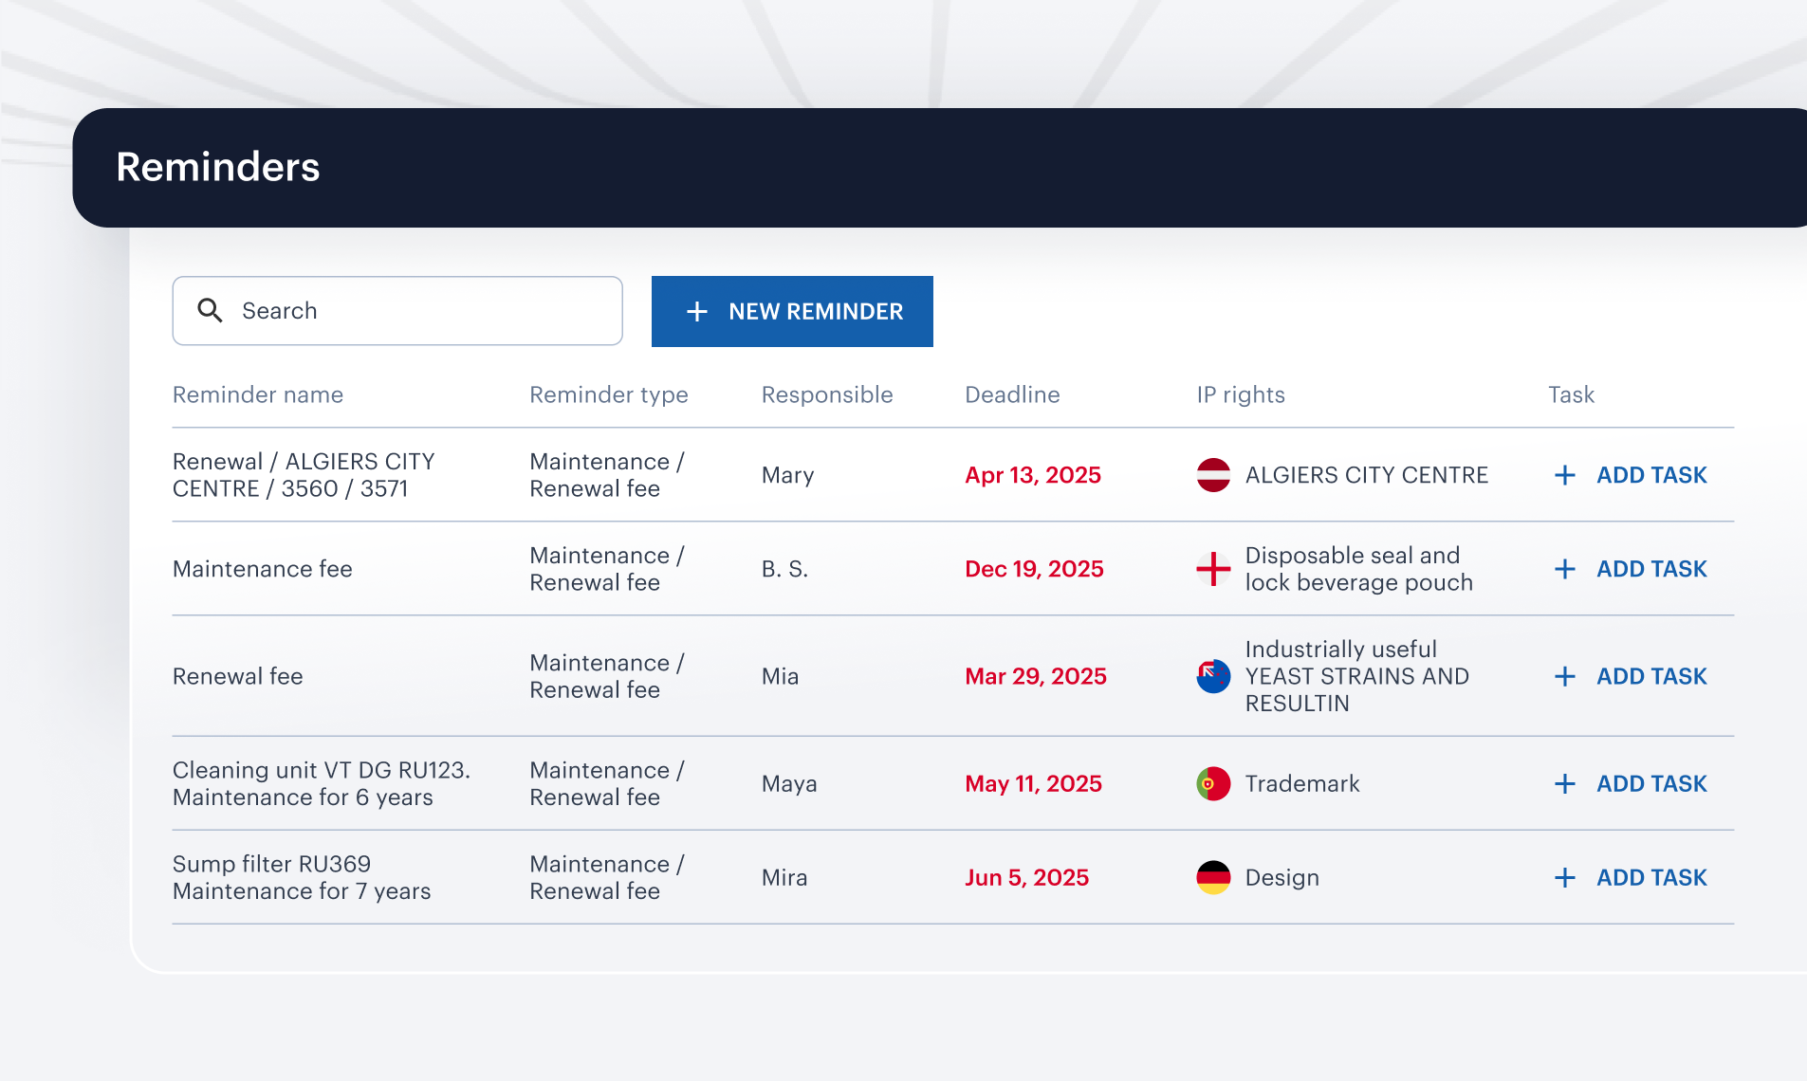Click the flag icon next to Trademark

[1213, 784]
